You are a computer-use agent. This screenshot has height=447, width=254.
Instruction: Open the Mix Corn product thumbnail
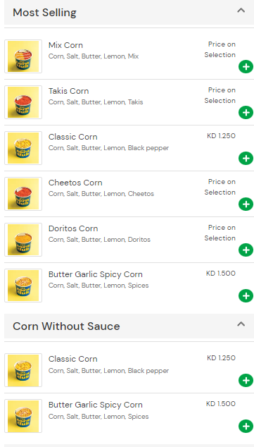(x=23, y=56)
